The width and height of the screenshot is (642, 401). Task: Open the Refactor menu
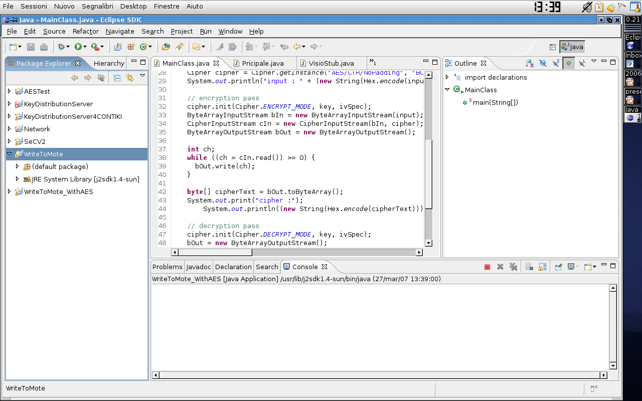(85, 31)
